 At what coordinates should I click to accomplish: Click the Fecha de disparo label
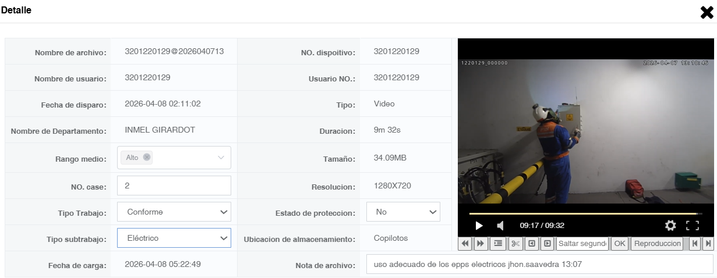[x=74, y=105]
